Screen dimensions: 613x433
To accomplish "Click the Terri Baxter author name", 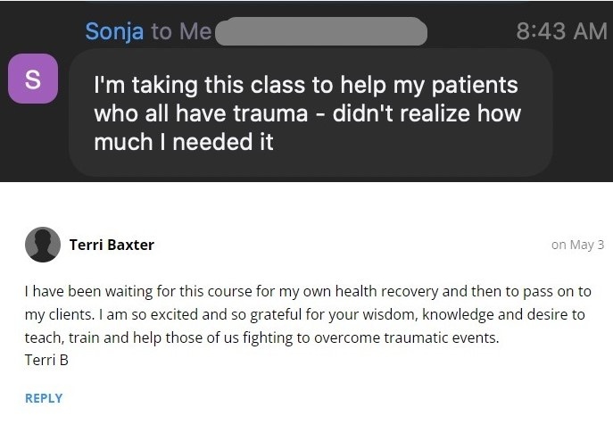I will click(112, 245).
